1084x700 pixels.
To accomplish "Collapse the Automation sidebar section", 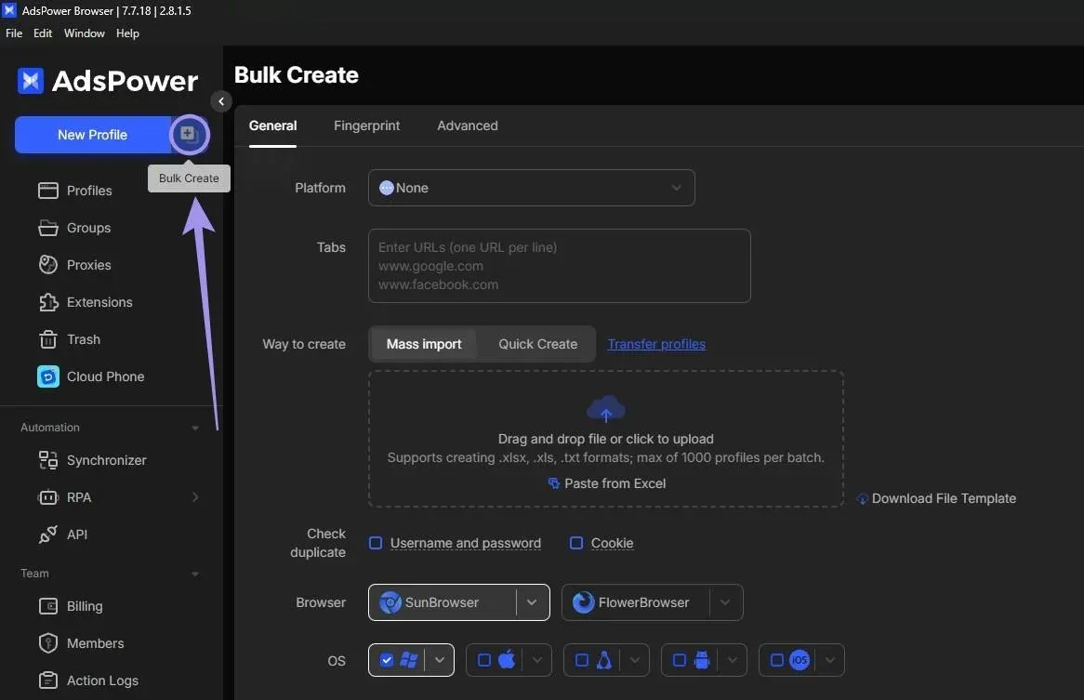I will (195, 427).
